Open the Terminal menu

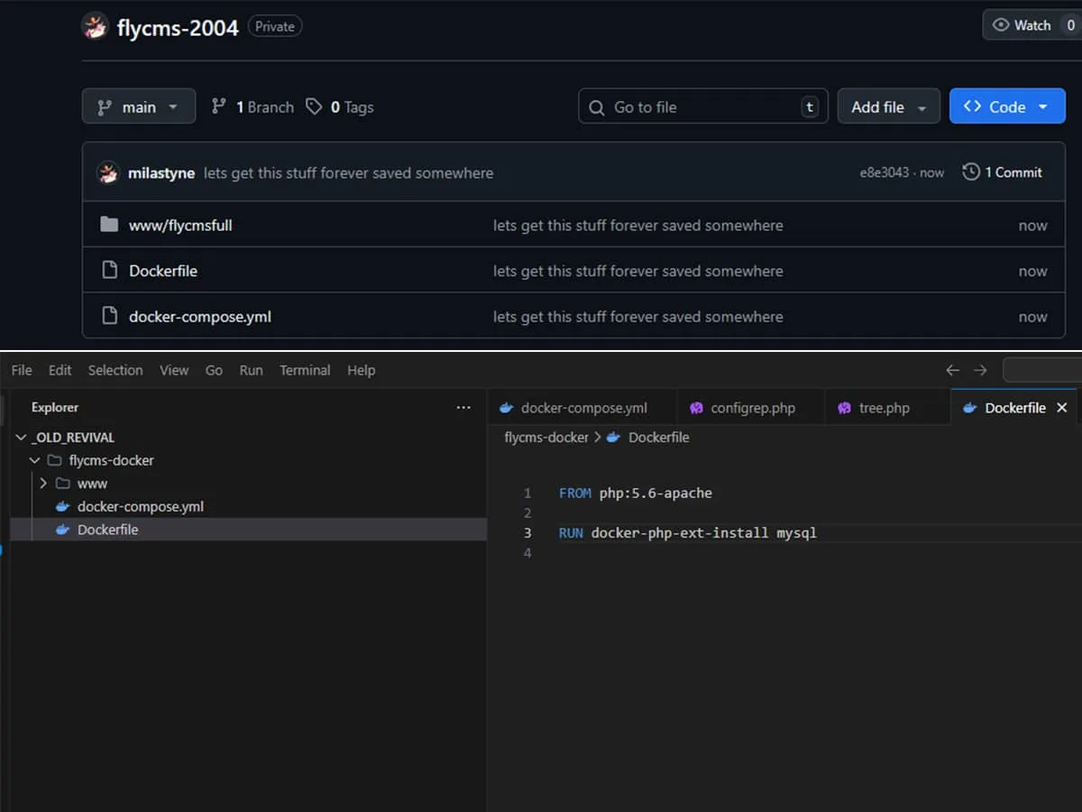click(x=304, y=370)
